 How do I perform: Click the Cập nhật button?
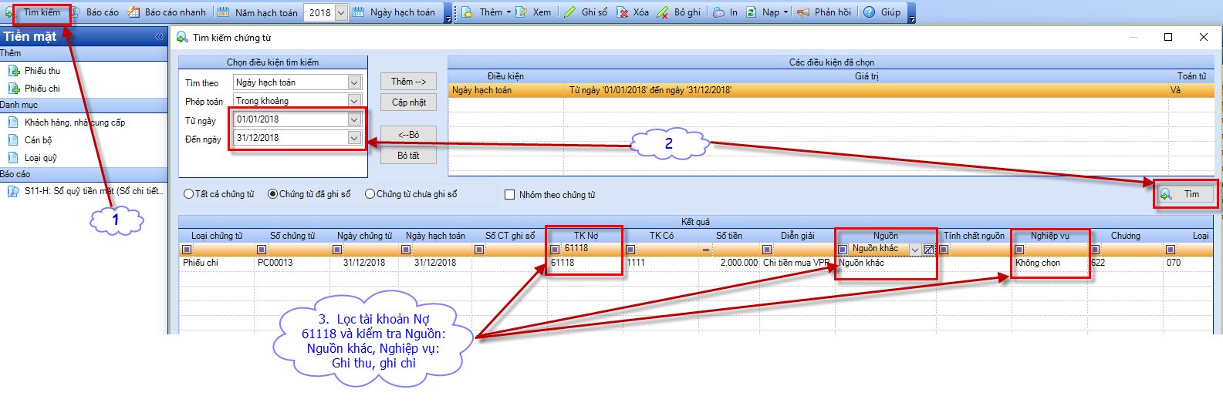[408, 102]
